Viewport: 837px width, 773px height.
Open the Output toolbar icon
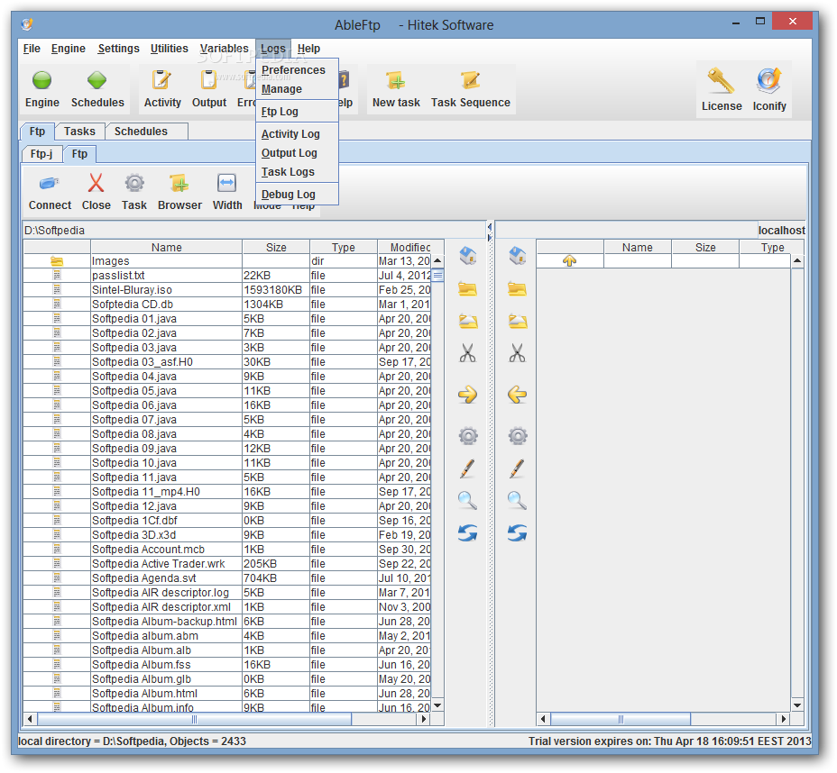[208, 80]
